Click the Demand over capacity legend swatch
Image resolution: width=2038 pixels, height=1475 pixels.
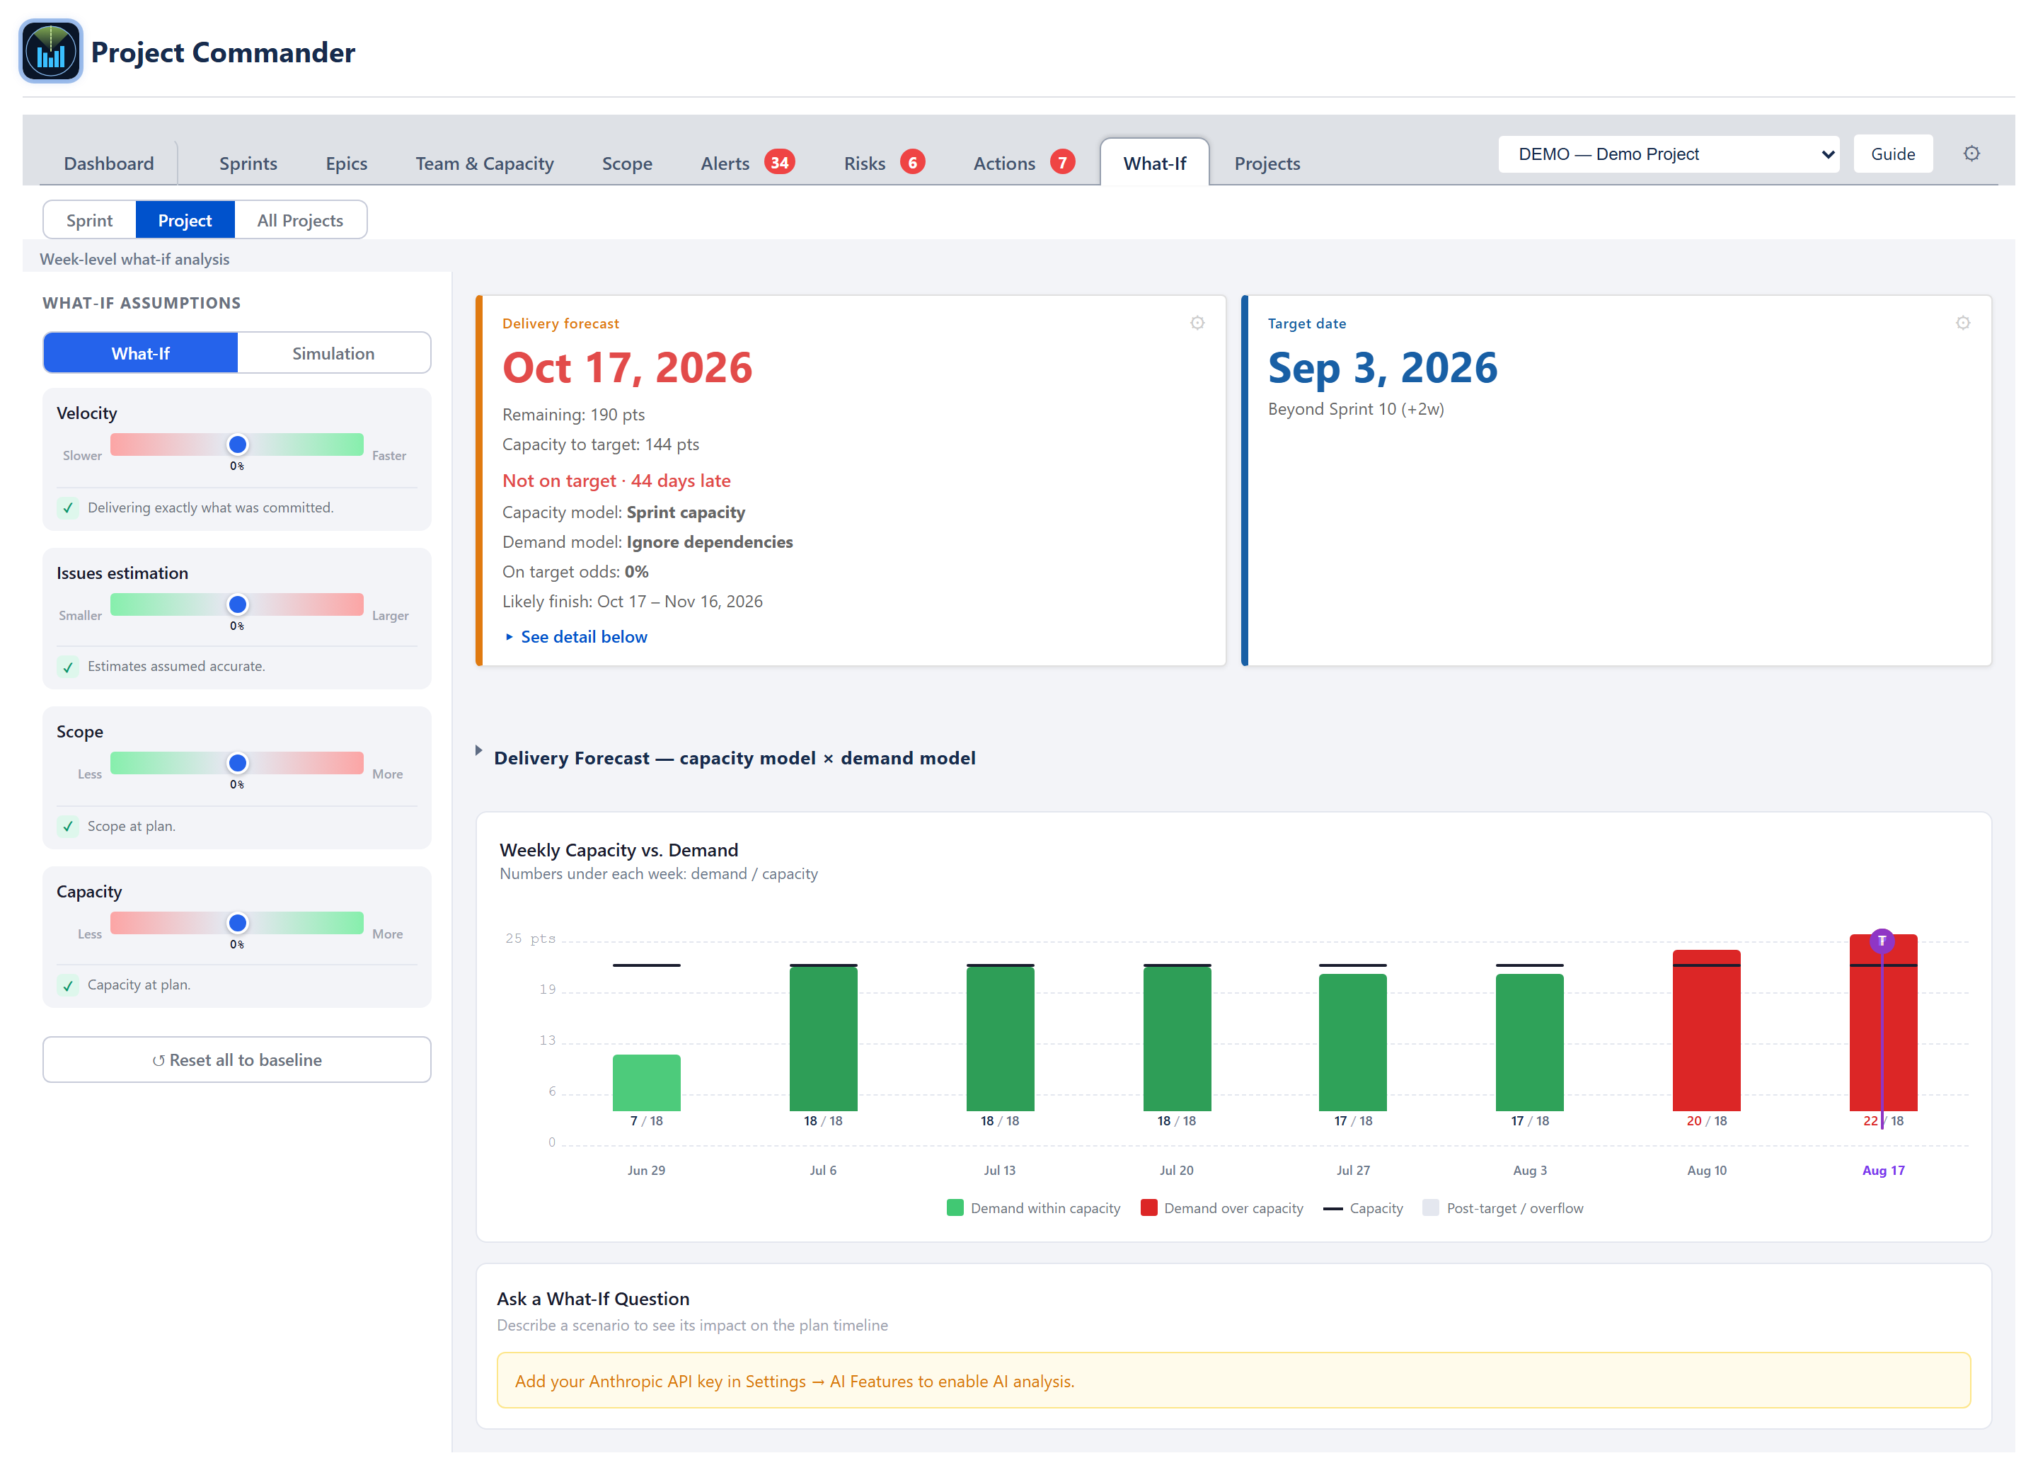coord(1148,1207)
